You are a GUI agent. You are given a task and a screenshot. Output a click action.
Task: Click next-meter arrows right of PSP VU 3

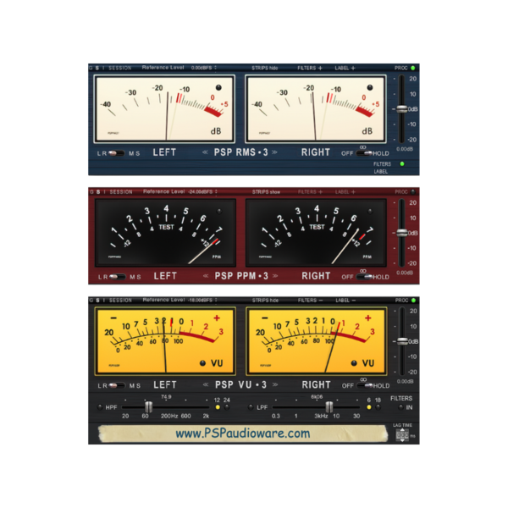275,384
